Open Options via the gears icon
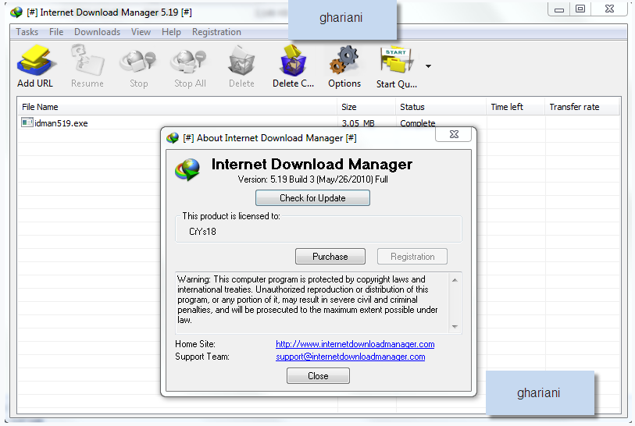The width and height of the screenshot is (635, 426). pos(344,62)
